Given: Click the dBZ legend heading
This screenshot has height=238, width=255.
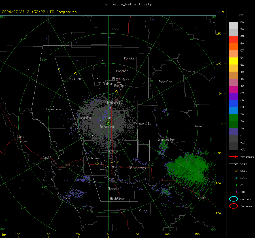Looking at the screenshot, I should (240, 15).
